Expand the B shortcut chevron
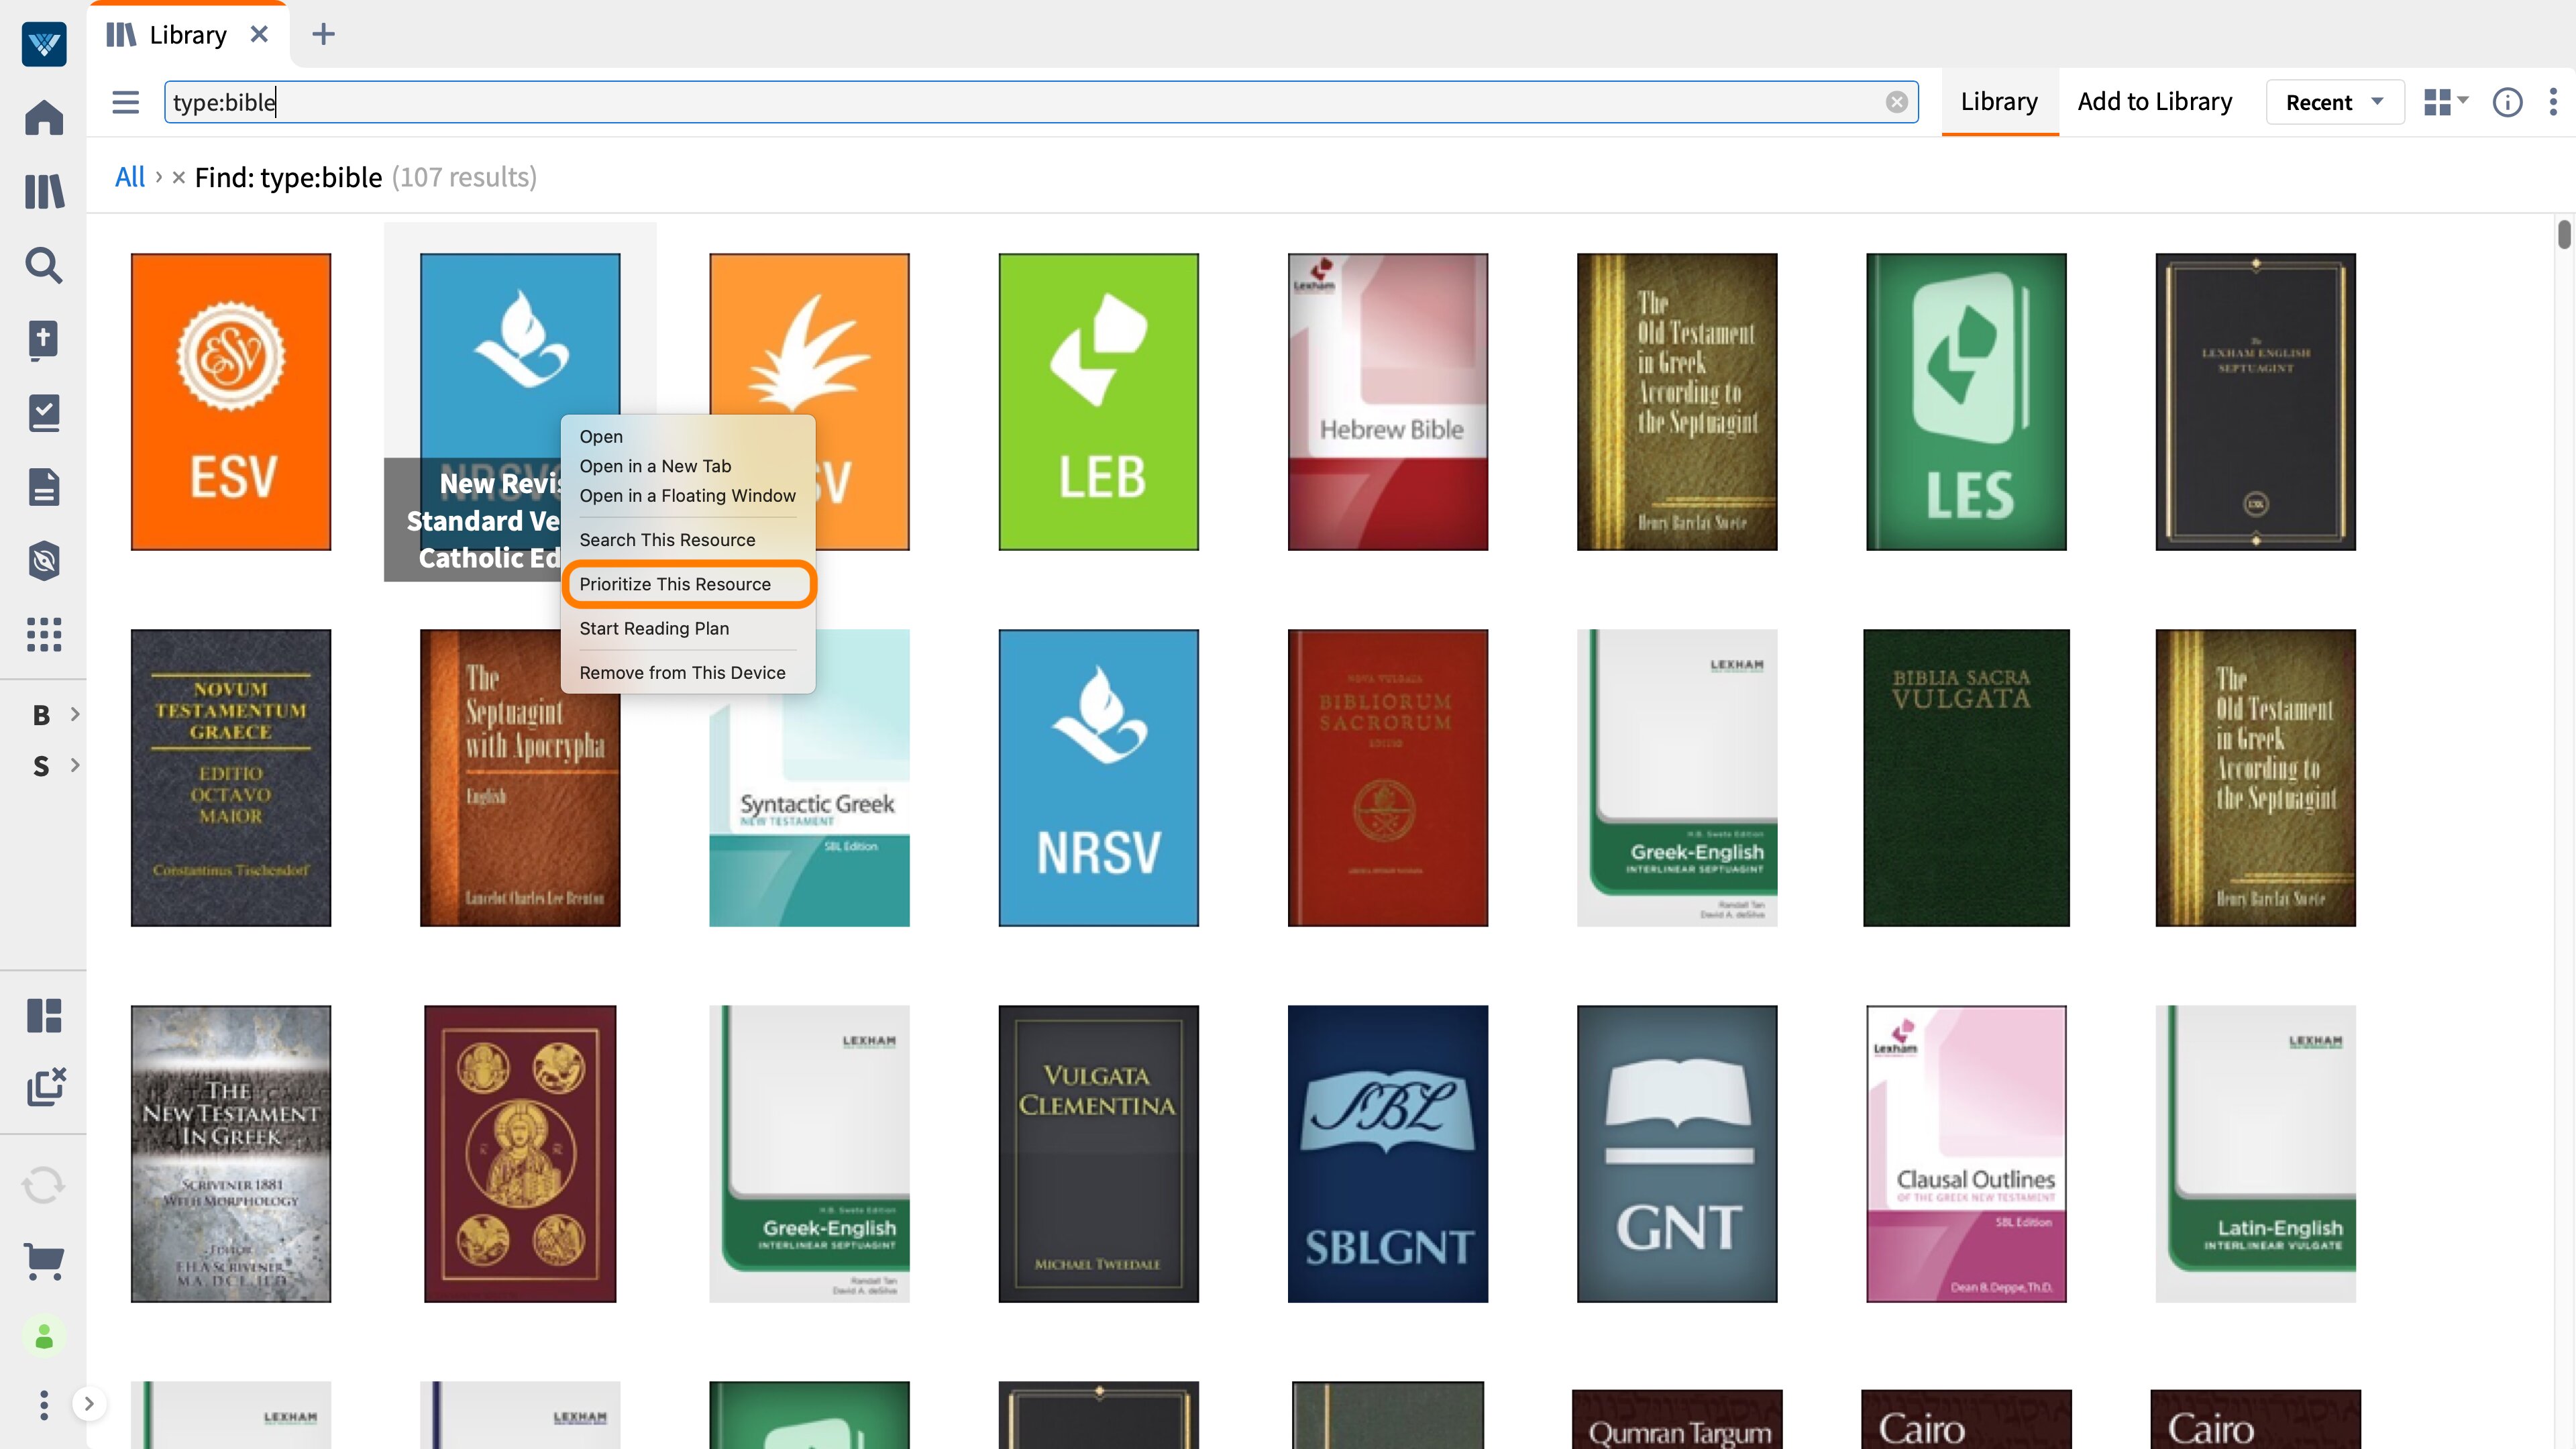The height and width of the screenshot is (1449, 2576). (x=75, y=714)
